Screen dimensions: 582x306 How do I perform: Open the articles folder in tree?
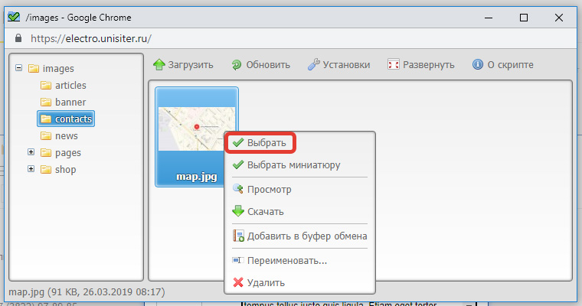tap(70, 85)
